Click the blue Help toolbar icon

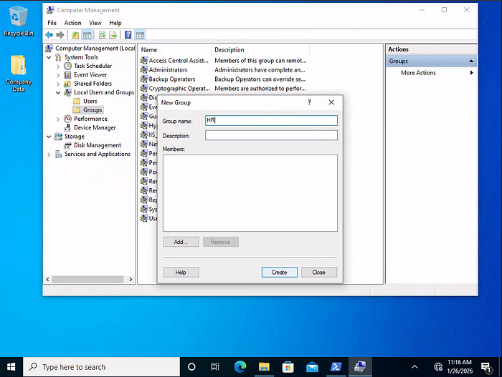(x=128, y=35)
